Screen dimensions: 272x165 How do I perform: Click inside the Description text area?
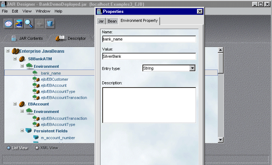149,105
